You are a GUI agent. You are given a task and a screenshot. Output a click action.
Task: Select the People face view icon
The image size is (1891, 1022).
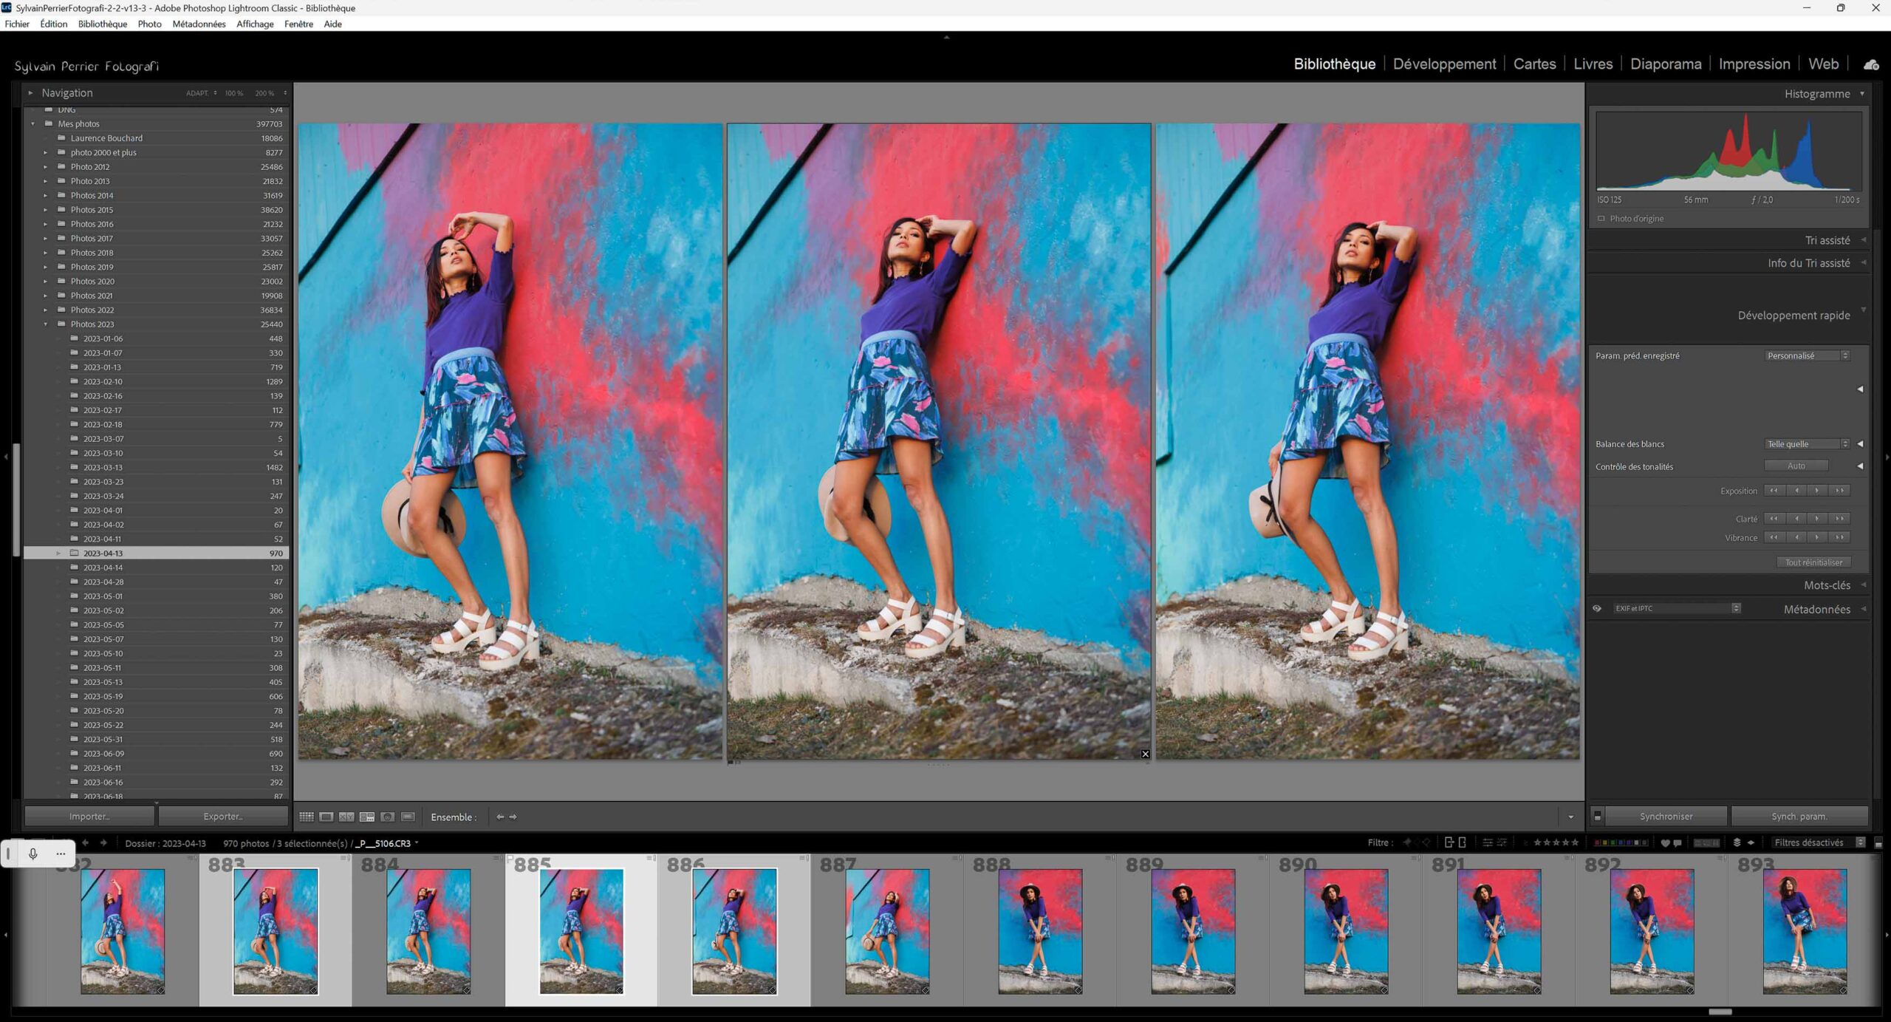coord(387,817)
